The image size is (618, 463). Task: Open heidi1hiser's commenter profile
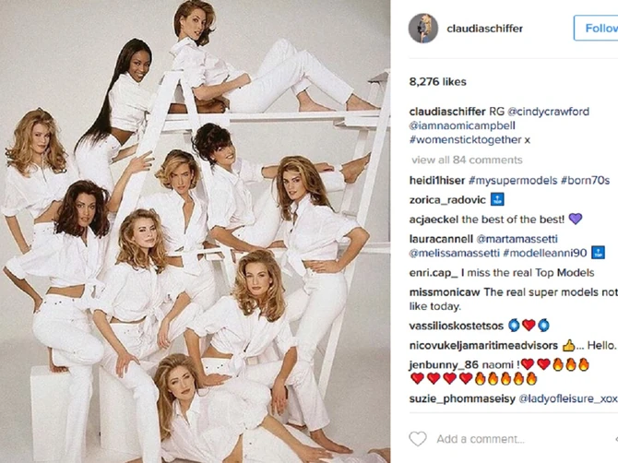point(436,179)
